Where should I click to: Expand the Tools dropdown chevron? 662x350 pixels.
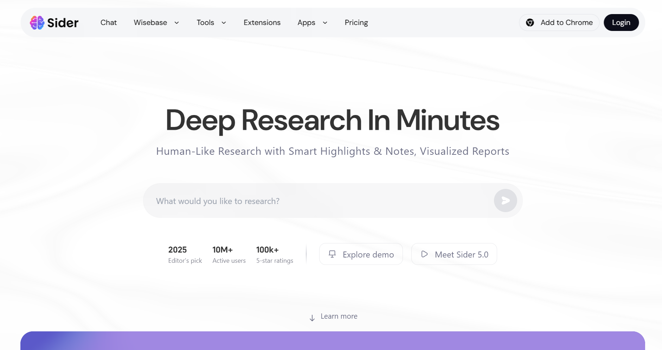224,23
